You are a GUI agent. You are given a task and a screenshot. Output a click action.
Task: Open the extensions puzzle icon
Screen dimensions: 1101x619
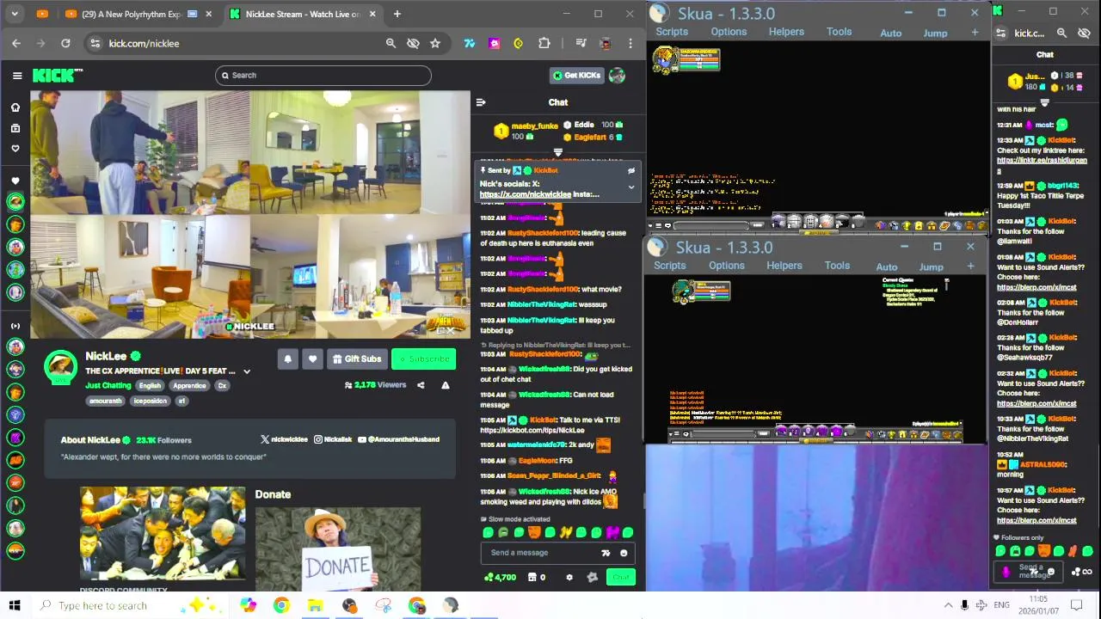pos(544,43)
